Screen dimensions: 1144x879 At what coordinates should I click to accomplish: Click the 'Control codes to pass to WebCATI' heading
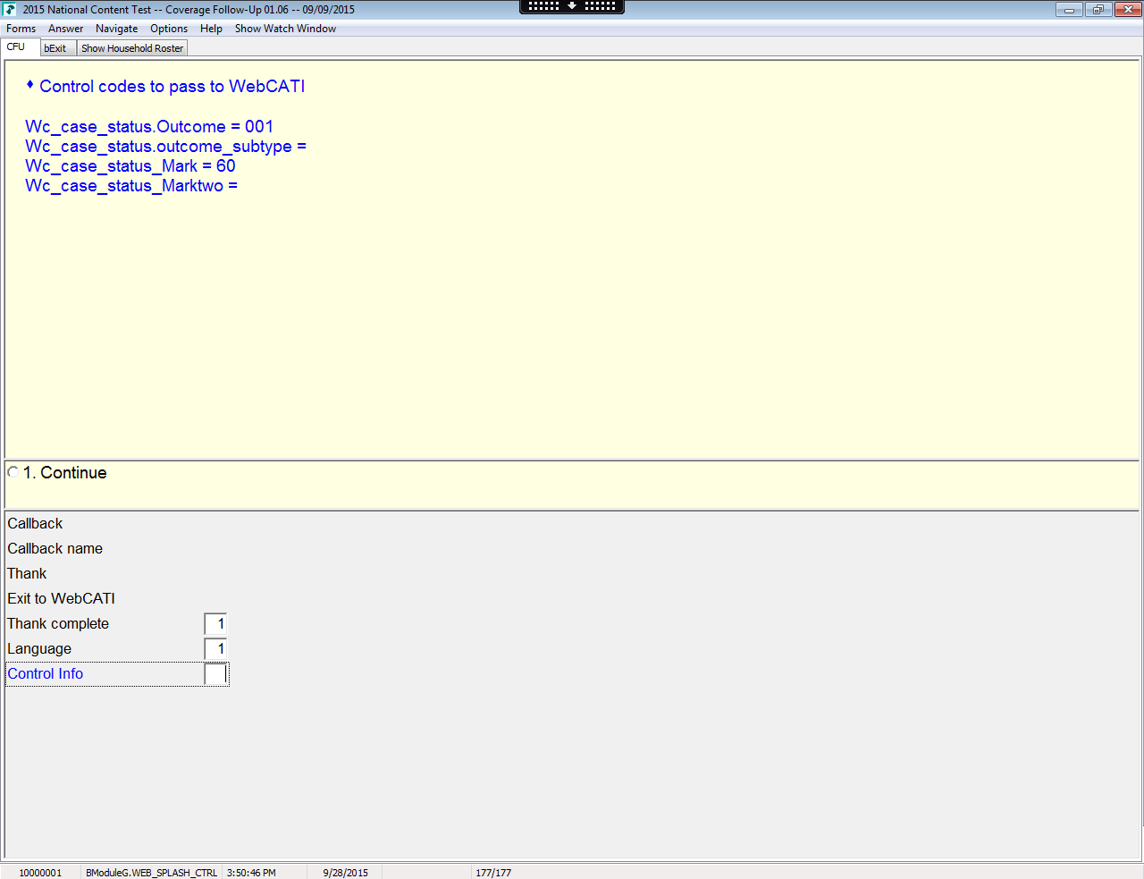pyautogui.click(x=172, y=86)
